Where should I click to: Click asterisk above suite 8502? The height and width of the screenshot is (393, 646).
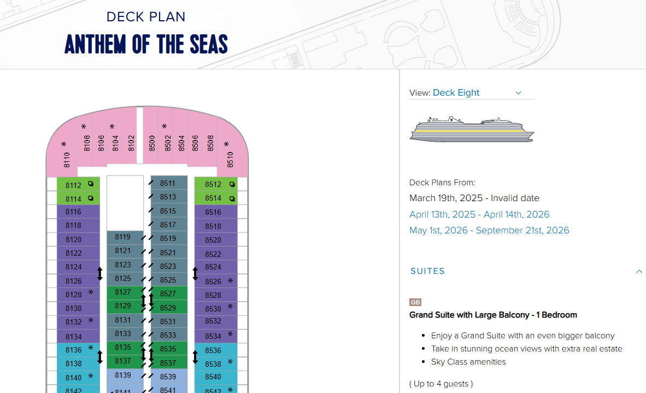[165, 127]
